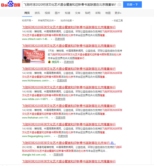154x166 pixels.
Task: Click arrow beside www.thehainan.cn URL
Action: click(x=52, y=118)
